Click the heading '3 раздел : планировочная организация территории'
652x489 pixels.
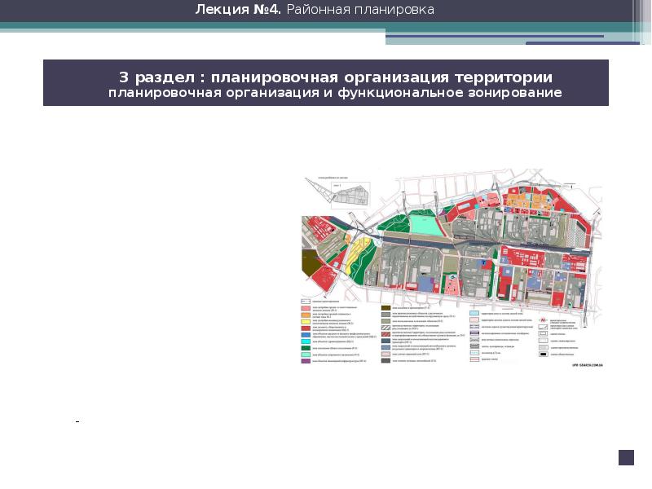point(336,77)
